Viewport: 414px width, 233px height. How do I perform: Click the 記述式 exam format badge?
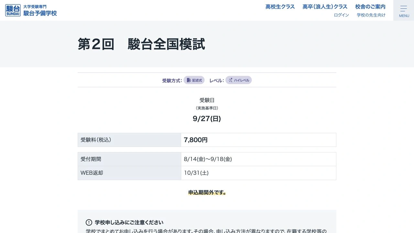(194, 80)
